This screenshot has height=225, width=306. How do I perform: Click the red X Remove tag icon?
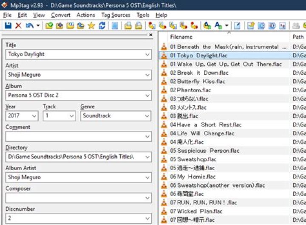18,25
